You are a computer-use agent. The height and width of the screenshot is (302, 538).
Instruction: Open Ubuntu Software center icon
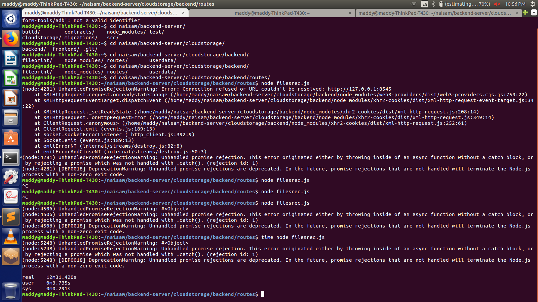point(11,138)
